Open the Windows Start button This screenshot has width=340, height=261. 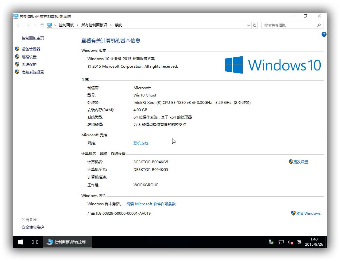pos(20,242)
